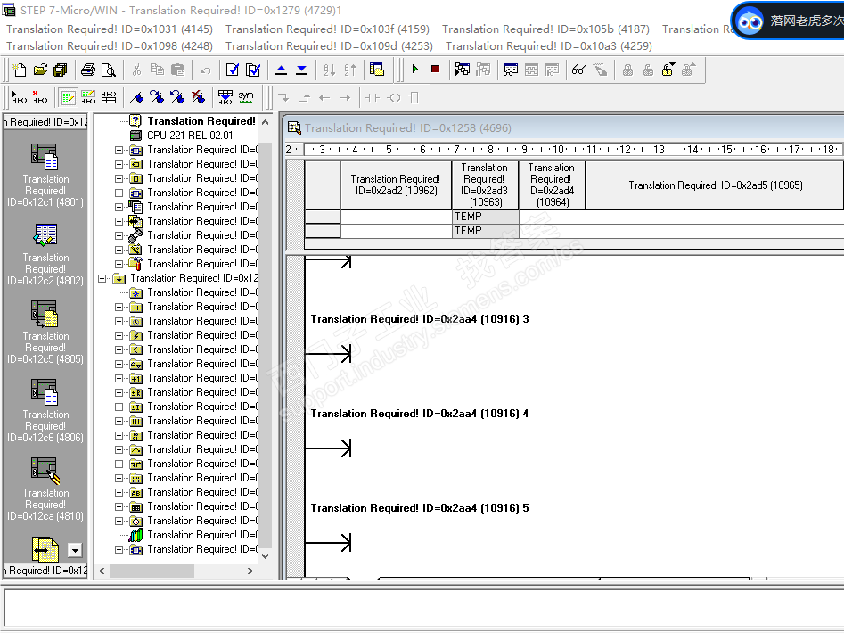Open menu item ID=0x109d (4253)
Screen dimensions: 844x633
pos(329,45)
